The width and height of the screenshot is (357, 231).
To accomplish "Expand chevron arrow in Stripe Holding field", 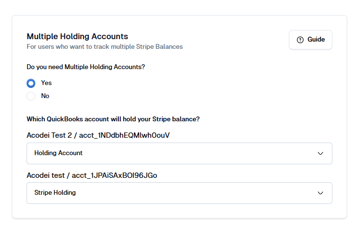I will (x=320, y=193).
